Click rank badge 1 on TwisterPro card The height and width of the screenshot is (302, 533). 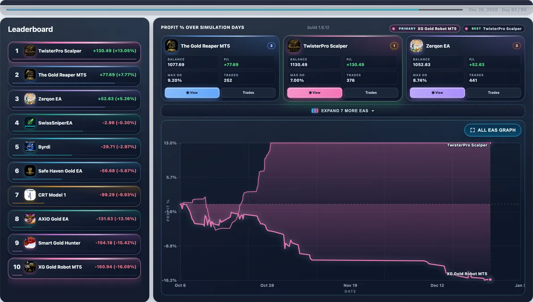[394, 46]
